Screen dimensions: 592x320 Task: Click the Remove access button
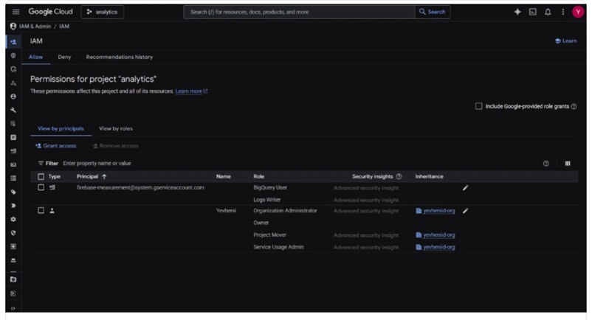coord(115,146)
